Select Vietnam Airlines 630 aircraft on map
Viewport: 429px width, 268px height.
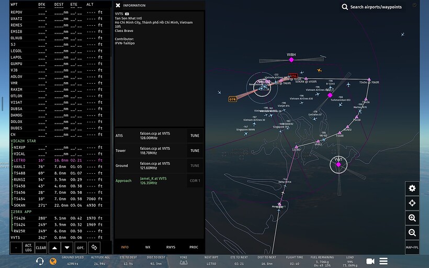(301, 103)
